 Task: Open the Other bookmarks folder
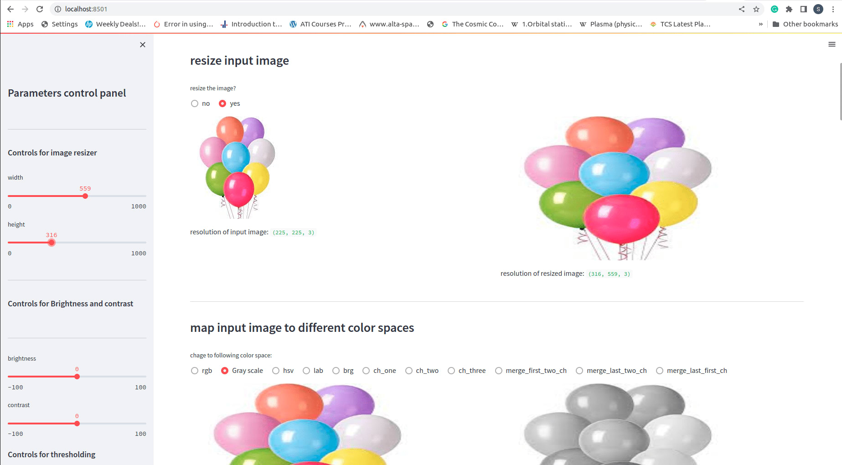tap(805, 24)
